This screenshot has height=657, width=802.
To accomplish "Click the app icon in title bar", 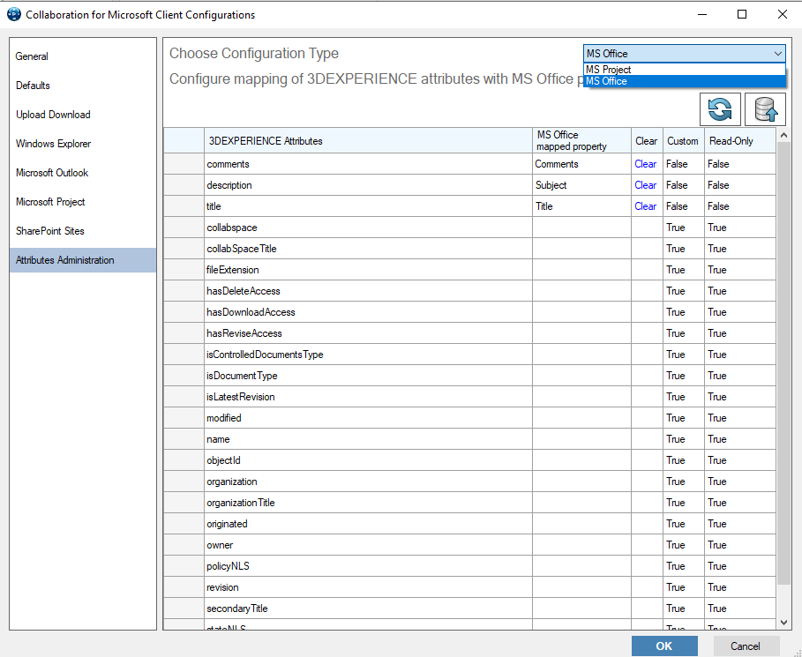I will (x=14, y=14).
